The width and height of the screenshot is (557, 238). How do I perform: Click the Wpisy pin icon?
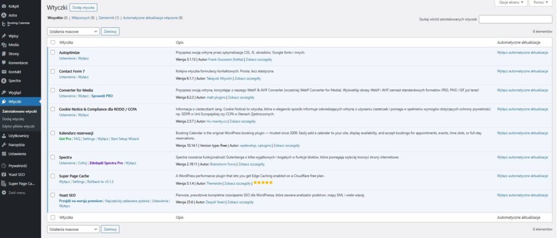point(4,36)
